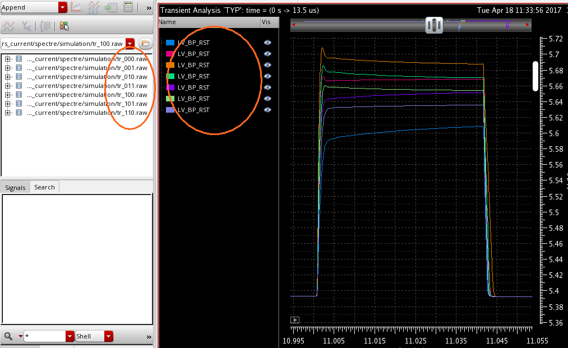This screenshot has height=348, width=568.
Task: Select the tr_110.raw result entry
Action: point(87,113)
